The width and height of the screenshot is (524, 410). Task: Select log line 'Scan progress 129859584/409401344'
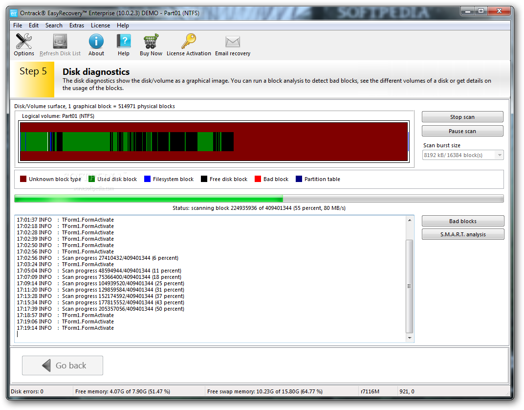click(x=101, y=290)
